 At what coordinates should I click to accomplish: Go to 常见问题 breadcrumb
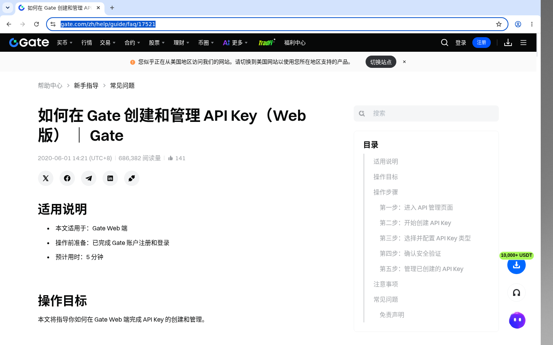(x=122, y=85)
